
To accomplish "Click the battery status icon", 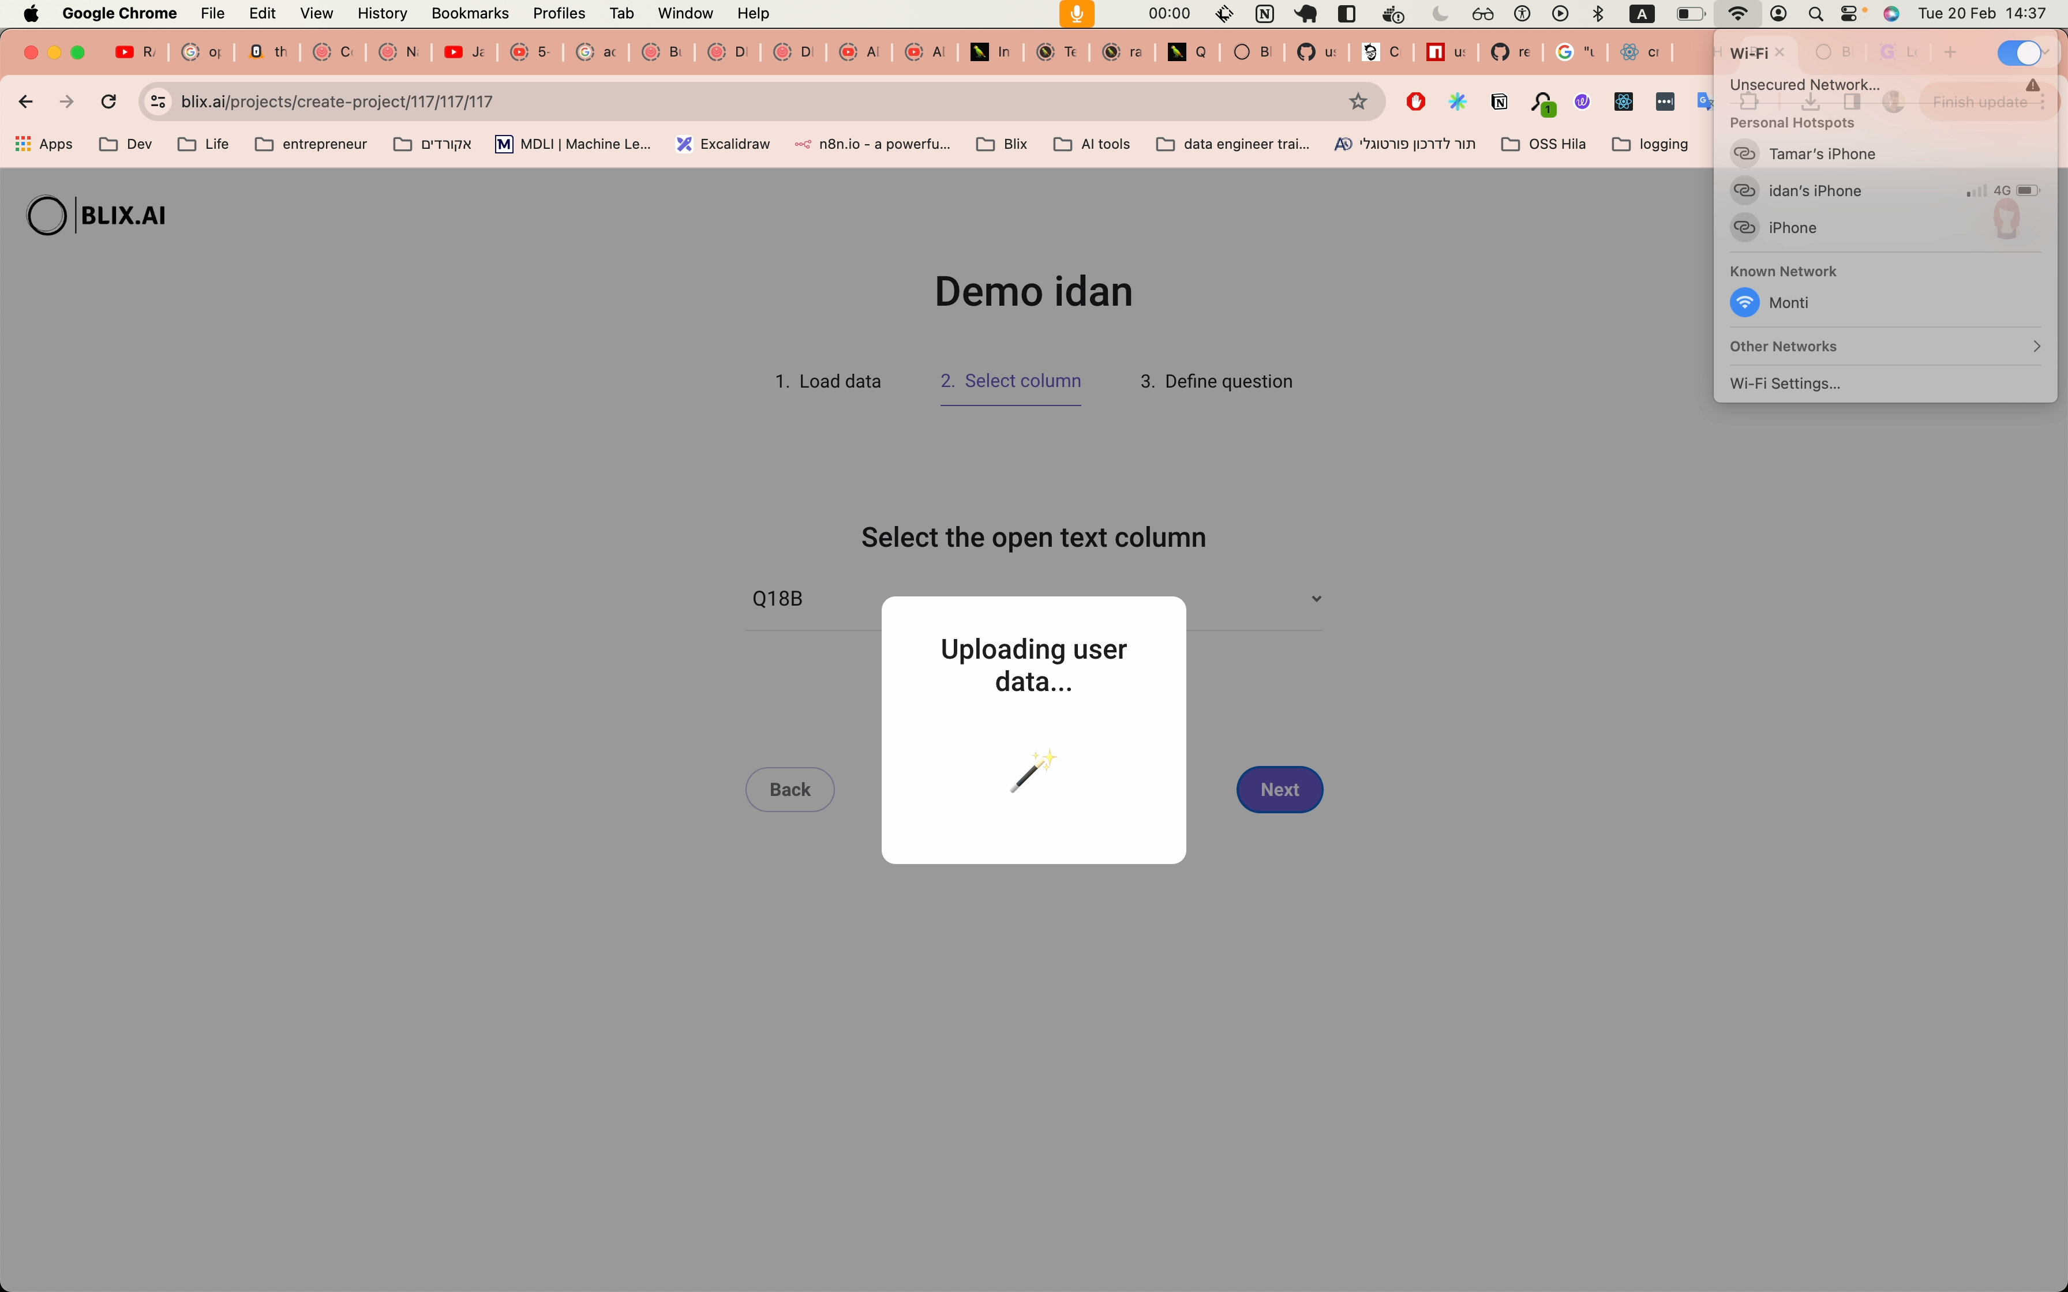I will click(1690, 14).
